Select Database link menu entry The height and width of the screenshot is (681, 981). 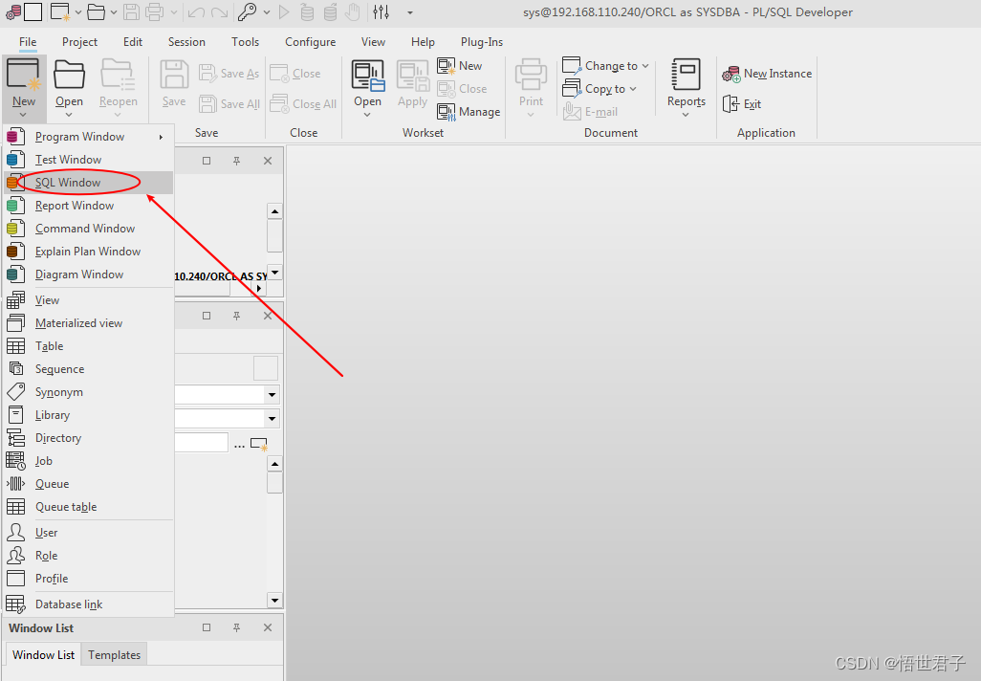pos(89,604)
